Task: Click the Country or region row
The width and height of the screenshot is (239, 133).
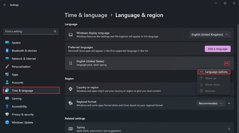Action: [x=149, y=89]
